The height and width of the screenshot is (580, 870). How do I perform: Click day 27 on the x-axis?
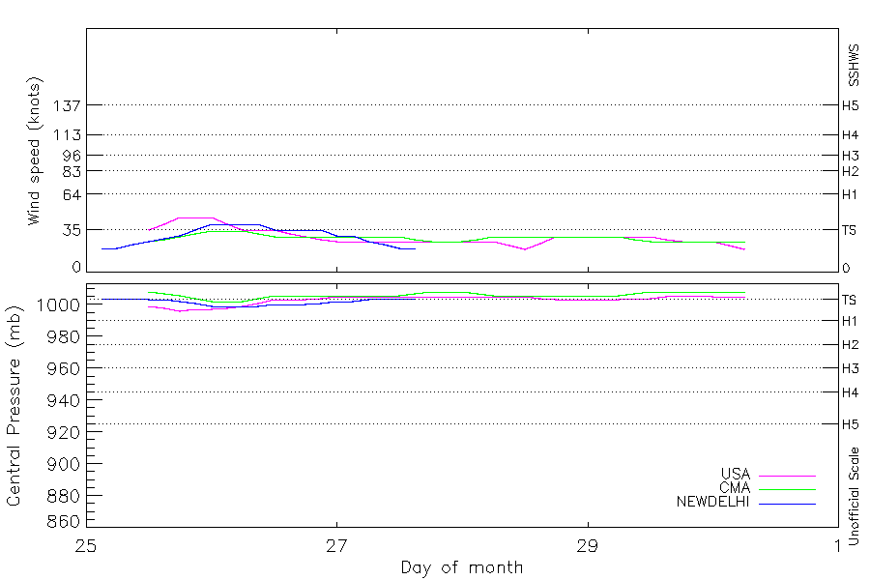coord(336,546)
